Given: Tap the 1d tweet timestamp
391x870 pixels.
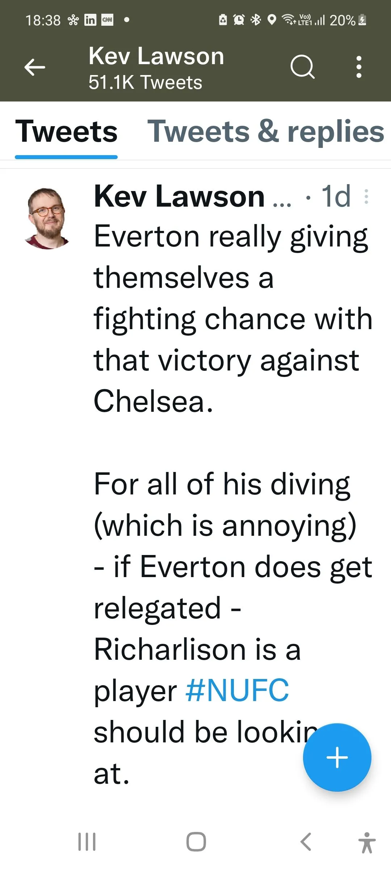Looking at the screenshot, I should (336, 196).
